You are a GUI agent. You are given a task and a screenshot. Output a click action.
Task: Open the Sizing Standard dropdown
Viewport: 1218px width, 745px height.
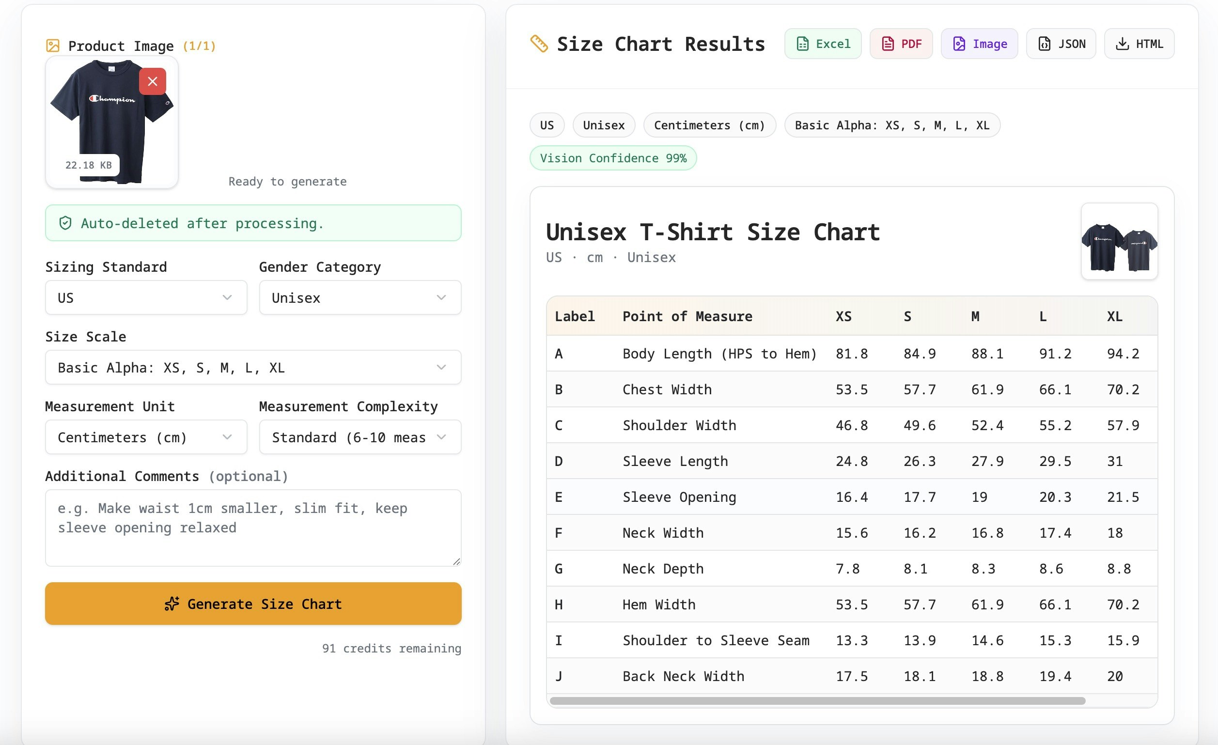click(x=145, y=297)
